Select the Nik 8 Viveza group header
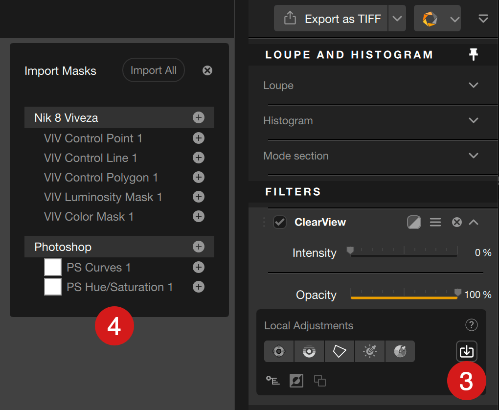 (x=119, y=117)
